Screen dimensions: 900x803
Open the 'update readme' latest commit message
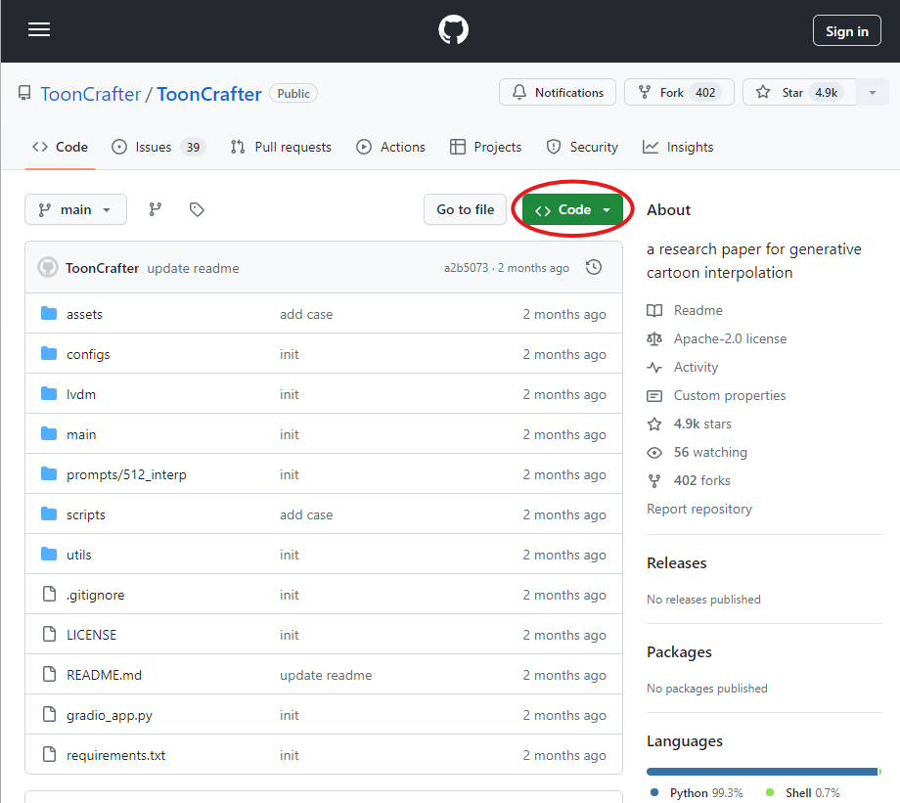193,268
